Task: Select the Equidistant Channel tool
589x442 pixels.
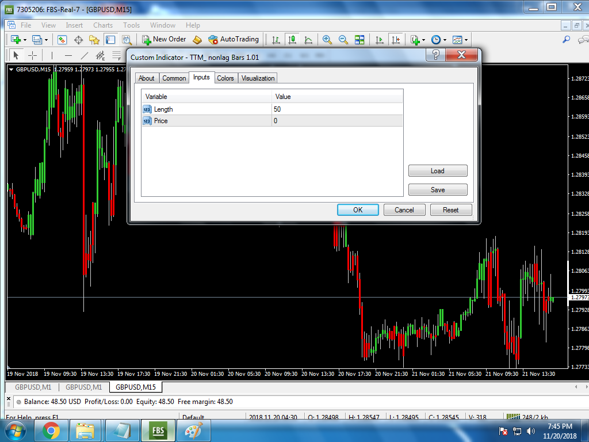Action: click(x=100, y=56)
